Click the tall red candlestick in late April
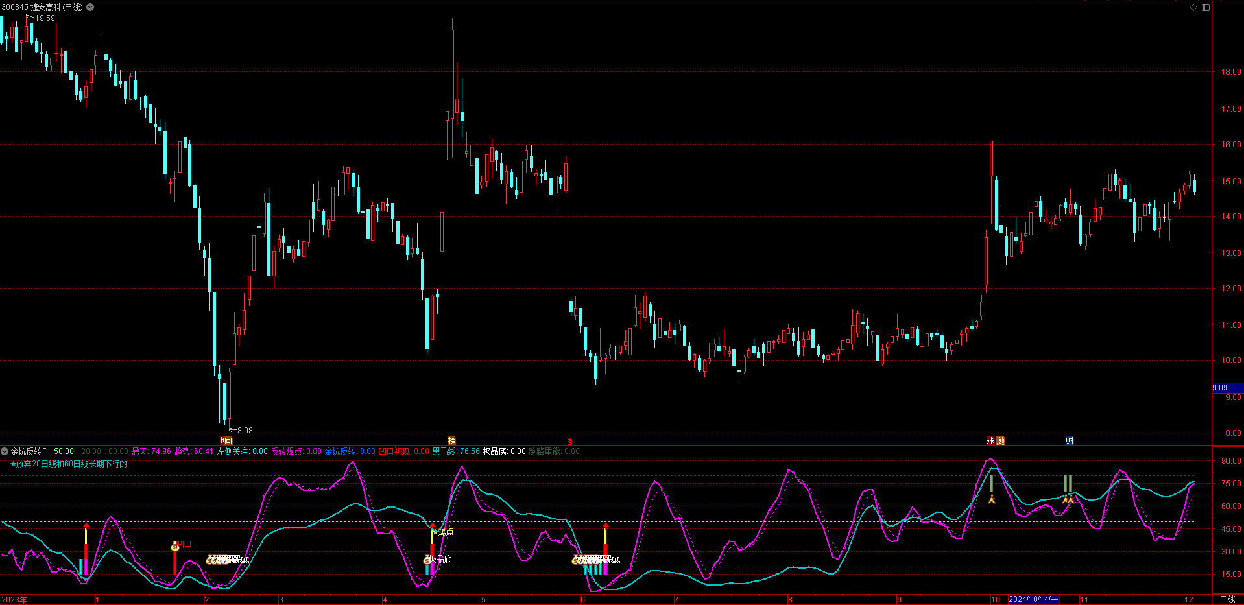 pos(452,88)
